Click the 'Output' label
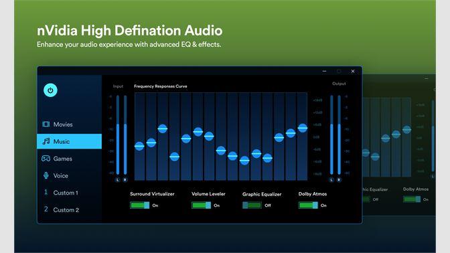450x253 pixels. 339,84
